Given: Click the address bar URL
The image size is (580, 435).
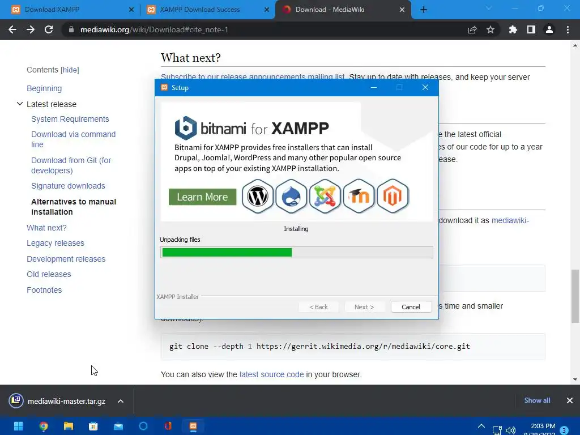Looking at the screenshot, I should [154, 29].
